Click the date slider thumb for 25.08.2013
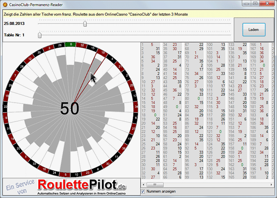Screen dimensions: 277x198 [x=85, y=23]
